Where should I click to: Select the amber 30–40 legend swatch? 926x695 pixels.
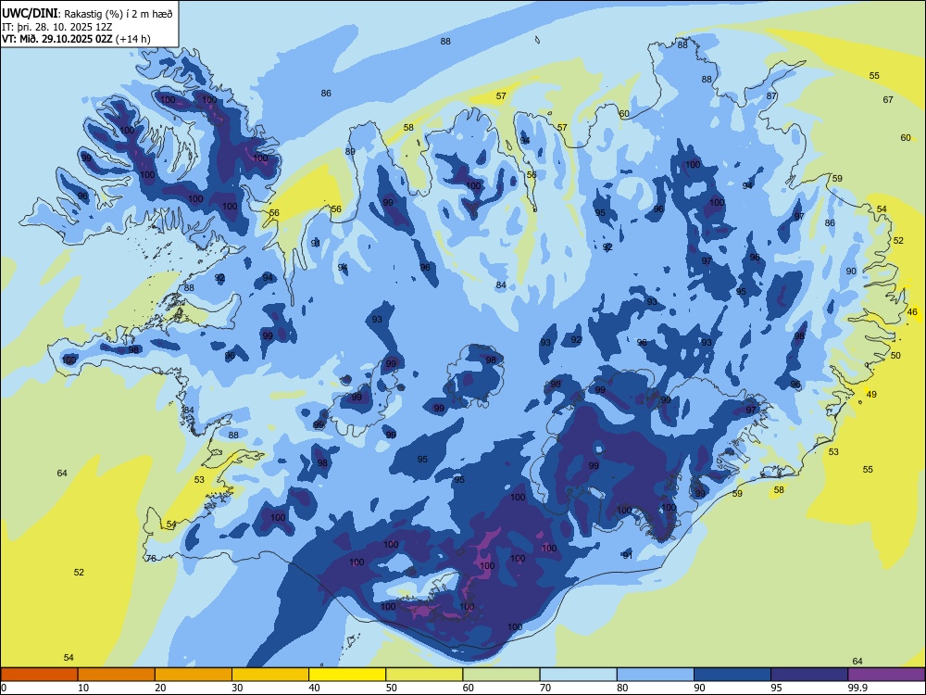coord(270,675)
